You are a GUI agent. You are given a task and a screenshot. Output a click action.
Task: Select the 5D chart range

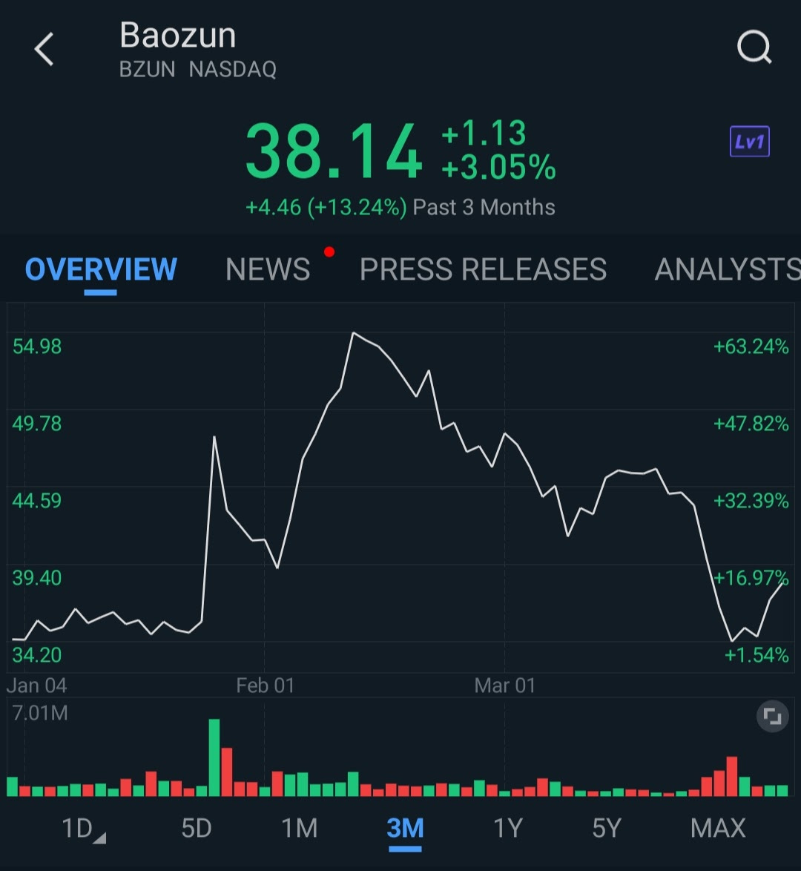click(x=197, y=828)
